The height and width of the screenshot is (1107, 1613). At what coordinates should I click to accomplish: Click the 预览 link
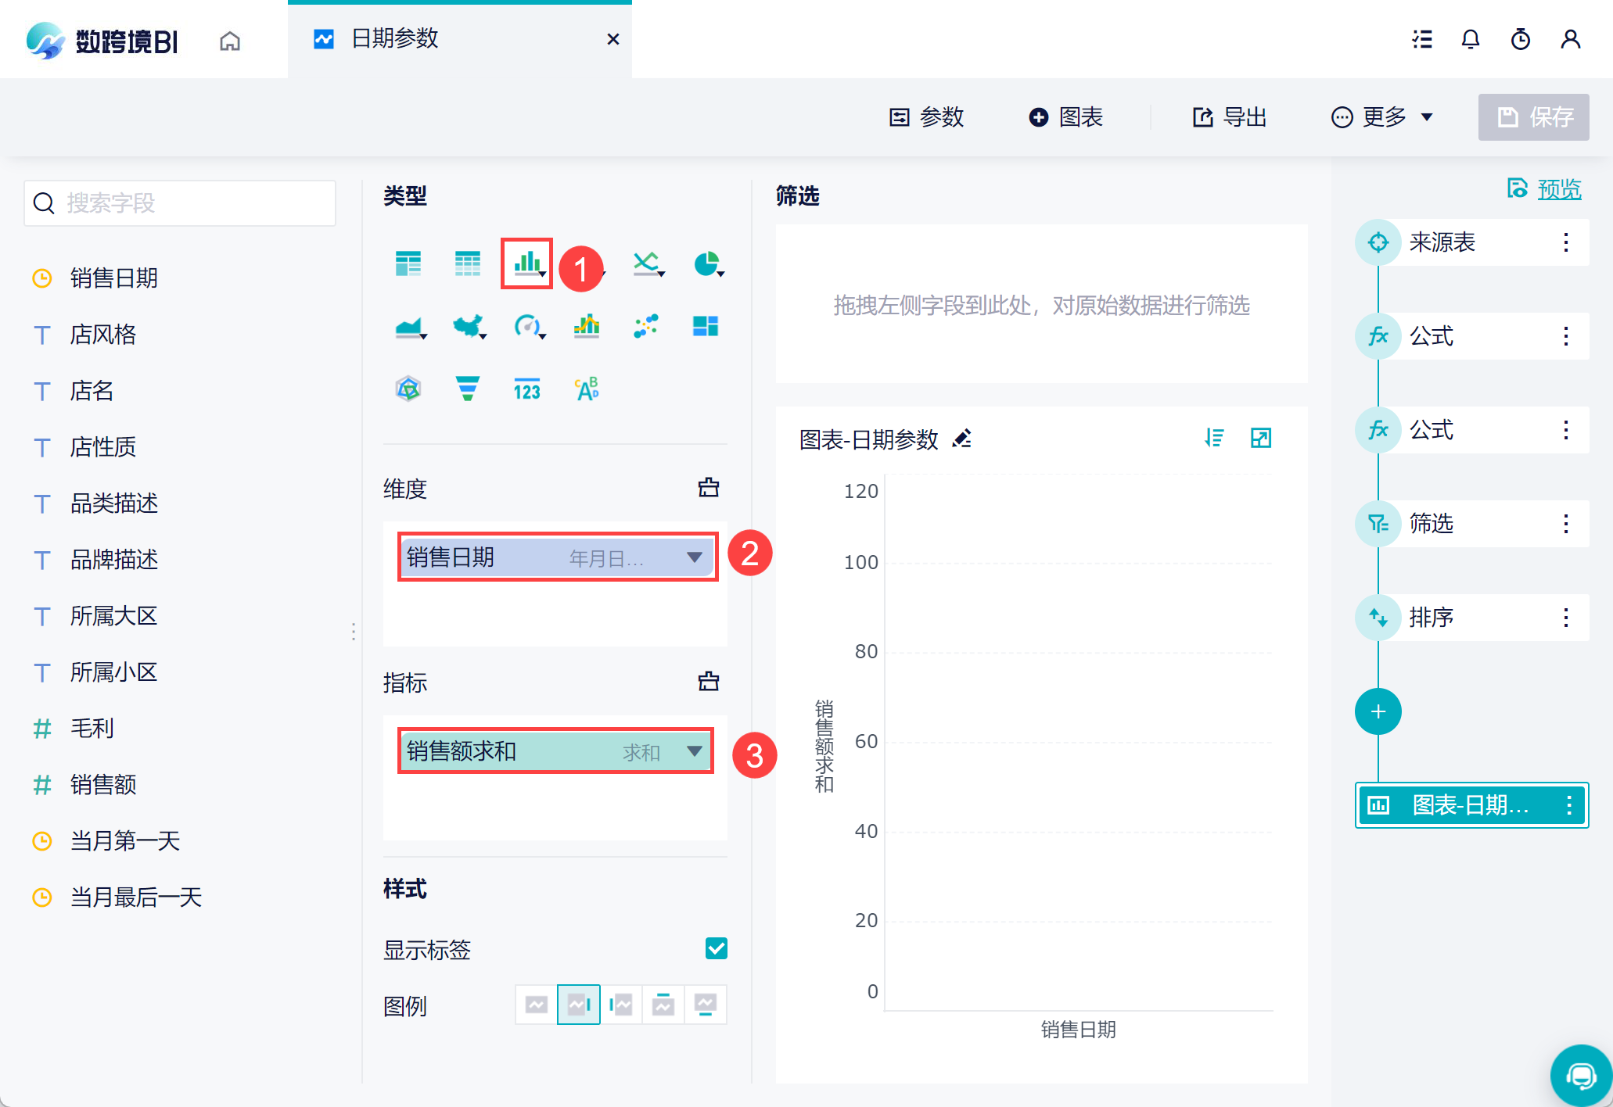(1558, 189)
